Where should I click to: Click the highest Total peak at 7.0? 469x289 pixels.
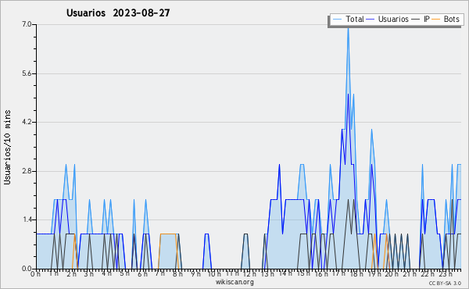pyautogui.click(x=348, y=28)
